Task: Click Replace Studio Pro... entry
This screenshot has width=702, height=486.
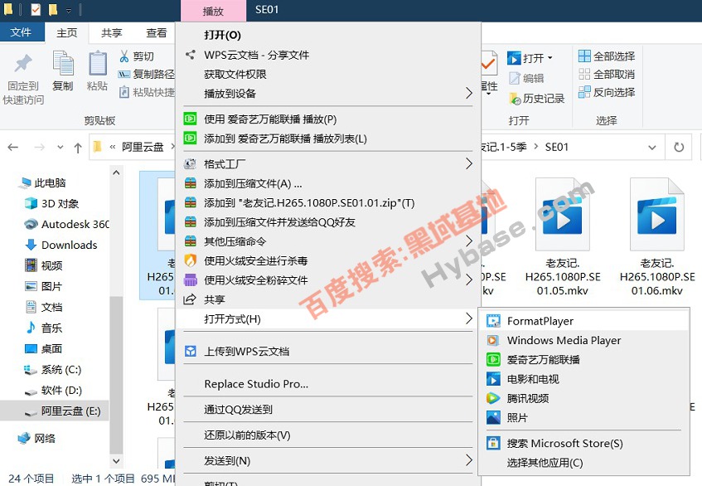Action: coord(327,384)
